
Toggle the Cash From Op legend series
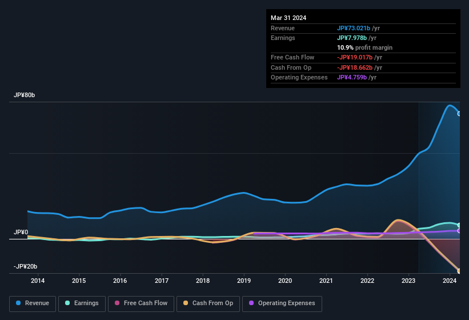[x=208, y=303]
